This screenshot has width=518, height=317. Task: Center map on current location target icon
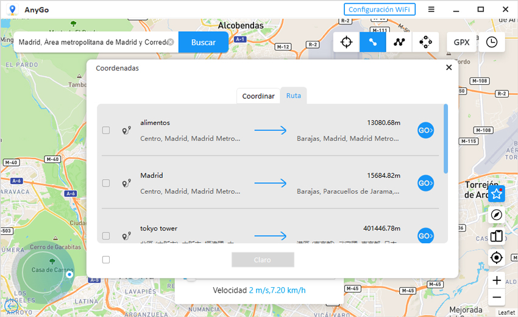[497, 258]
